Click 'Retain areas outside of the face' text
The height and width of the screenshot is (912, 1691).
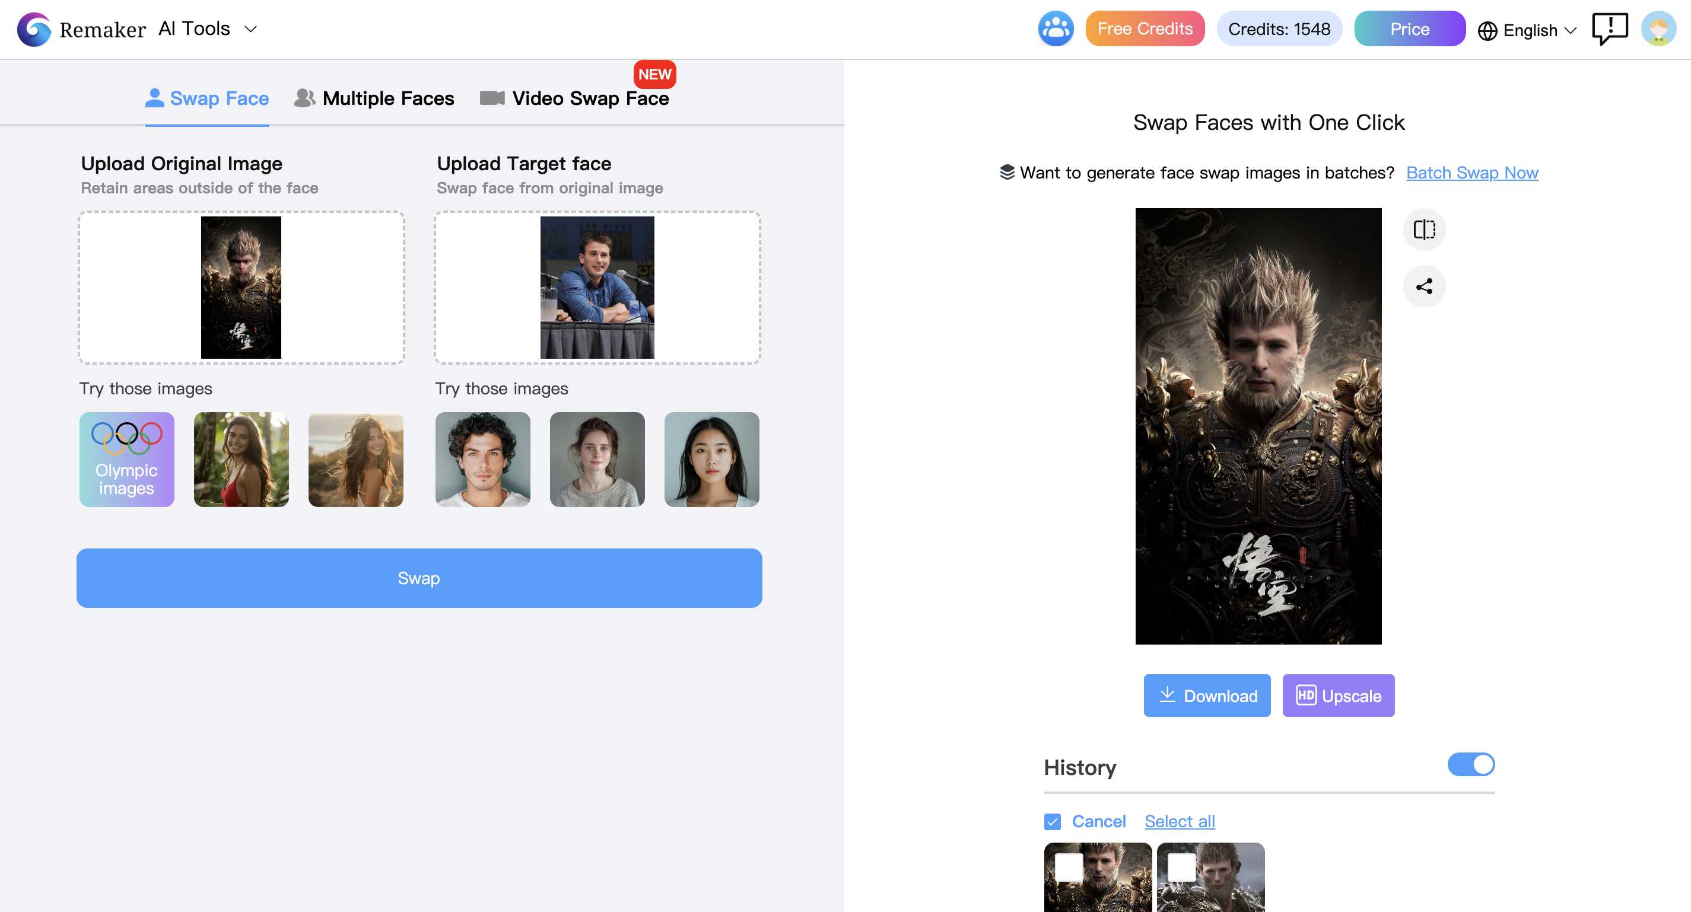(x=199, y=189)
